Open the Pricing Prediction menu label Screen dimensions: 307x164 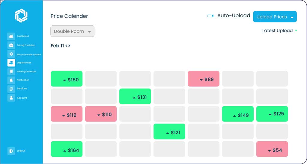pyautogui.click(x=26, y=45)
